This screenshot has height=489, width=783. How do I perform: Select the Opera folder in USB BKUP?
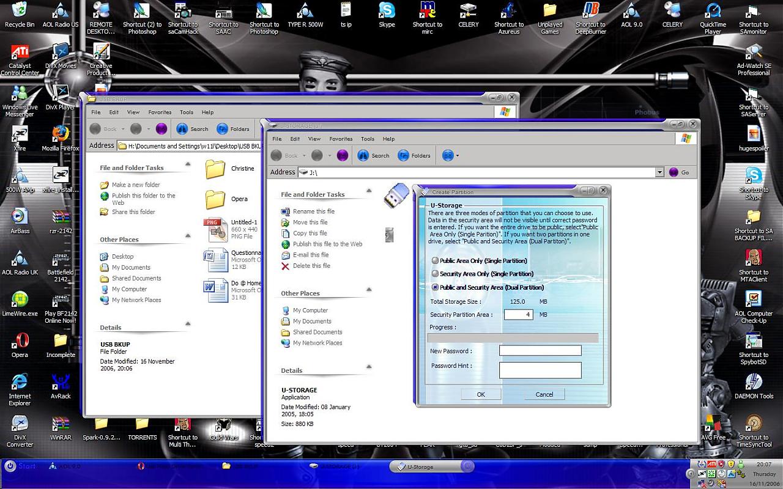pyautogui.click(x=226, y=199)
